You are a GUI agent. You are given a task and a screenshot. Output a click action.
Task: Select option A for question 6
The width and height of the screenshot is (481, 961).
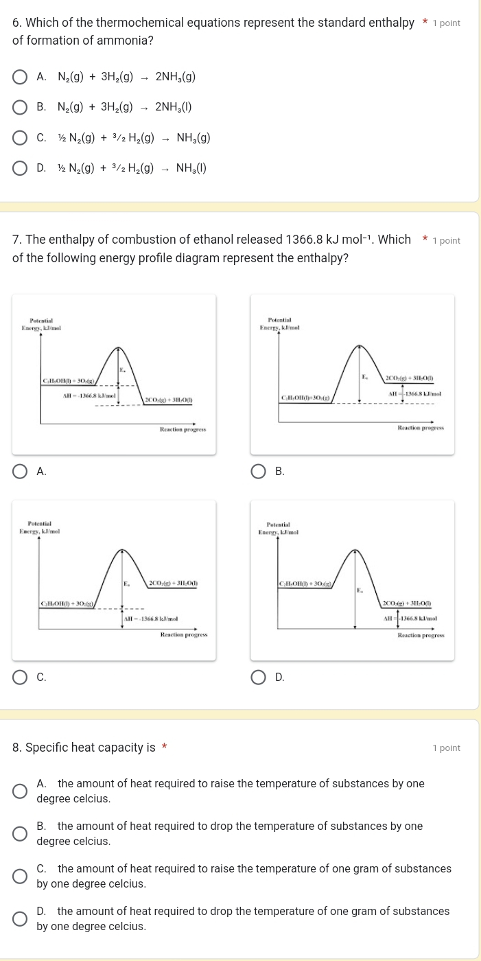point(20,77)
